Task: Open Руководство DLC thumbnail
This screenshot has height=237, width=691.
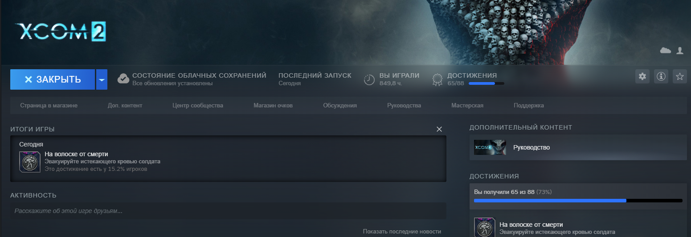Action: click(490, 147)
